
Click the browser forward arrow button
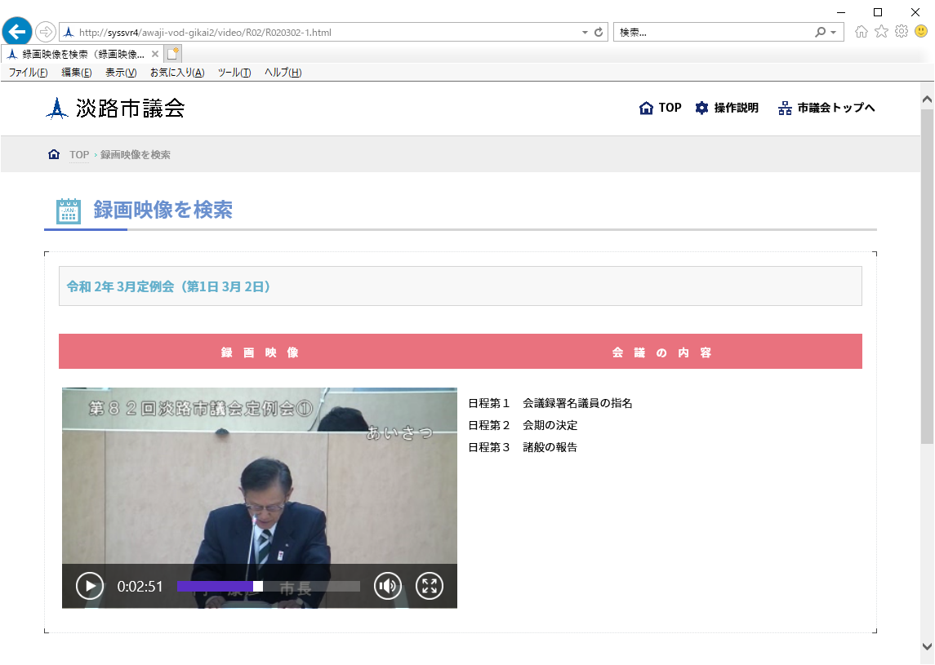[45, 32]
